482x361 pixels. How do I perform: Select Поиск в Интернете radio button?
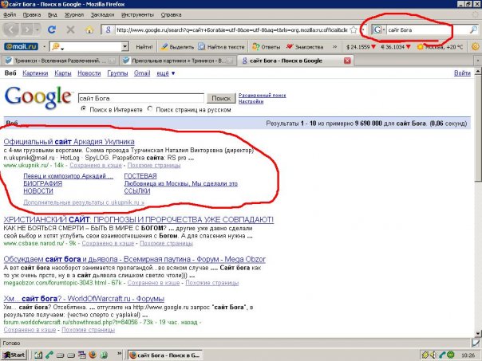tap(83, 109)
